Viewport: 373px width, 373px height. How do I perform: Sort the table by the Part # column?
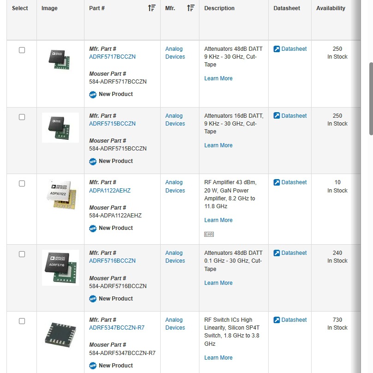pos(151,8)
